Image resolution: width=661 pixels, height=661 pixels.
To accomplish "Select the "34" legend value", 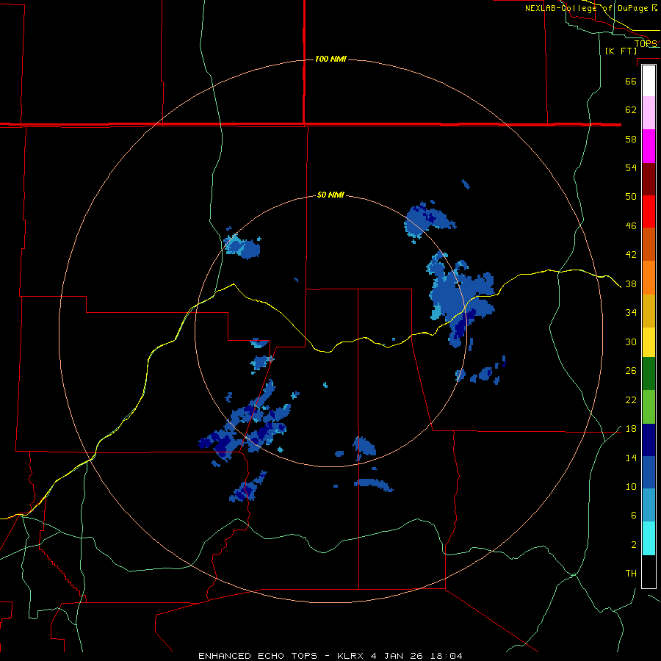I will tap(631, 312).
